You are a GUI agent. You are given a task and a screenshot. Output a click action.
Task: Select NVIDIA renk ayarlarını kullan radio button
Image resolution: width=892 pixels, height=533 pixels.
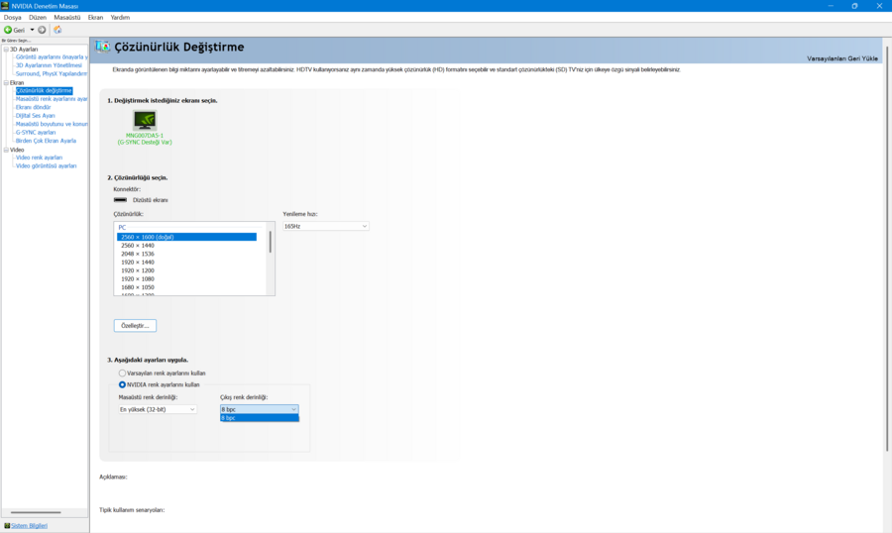[x=122, y=384]
